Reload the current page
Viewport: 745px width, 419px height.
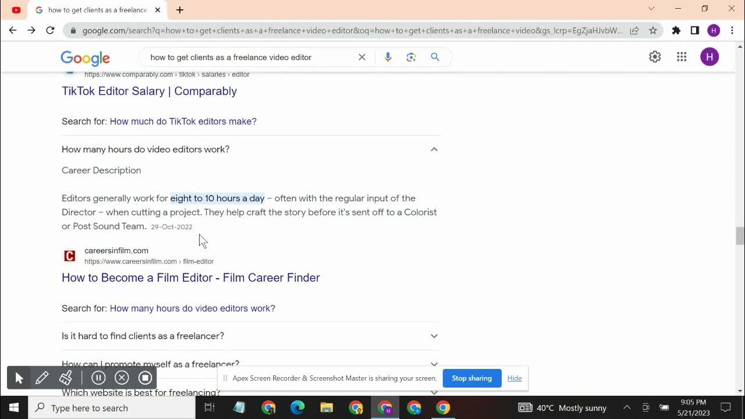point(50,30)
